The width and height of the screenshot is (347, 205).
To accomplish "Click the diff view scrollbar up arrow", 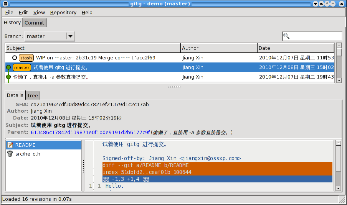I will coord(338,143).
